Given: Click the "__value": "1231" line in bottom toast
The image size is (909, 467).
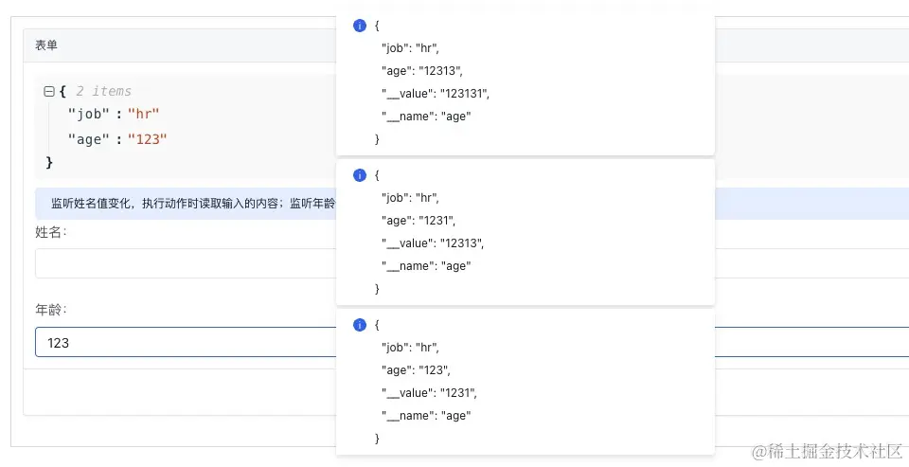Looking at the screenshot, I should click(429, 392).
